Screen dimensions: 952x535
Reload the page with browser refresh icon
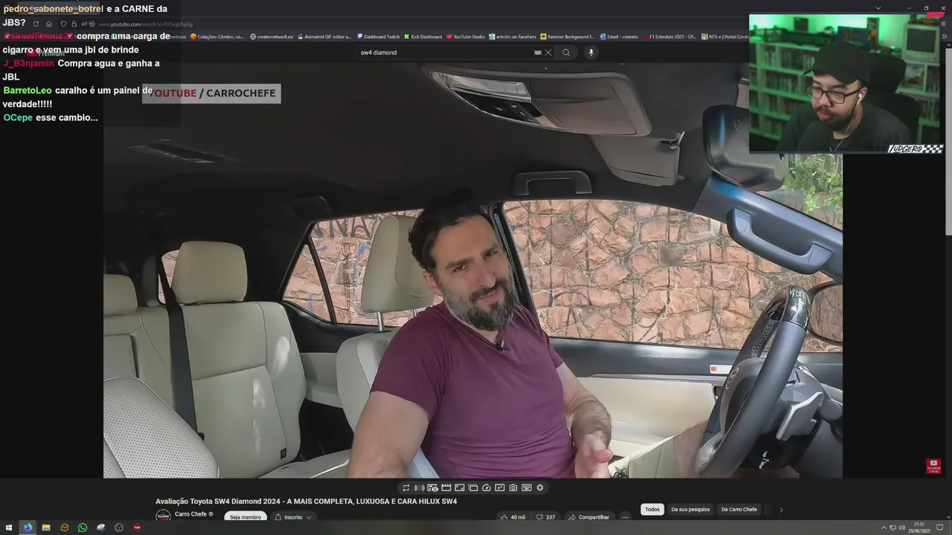pos(35,24)
